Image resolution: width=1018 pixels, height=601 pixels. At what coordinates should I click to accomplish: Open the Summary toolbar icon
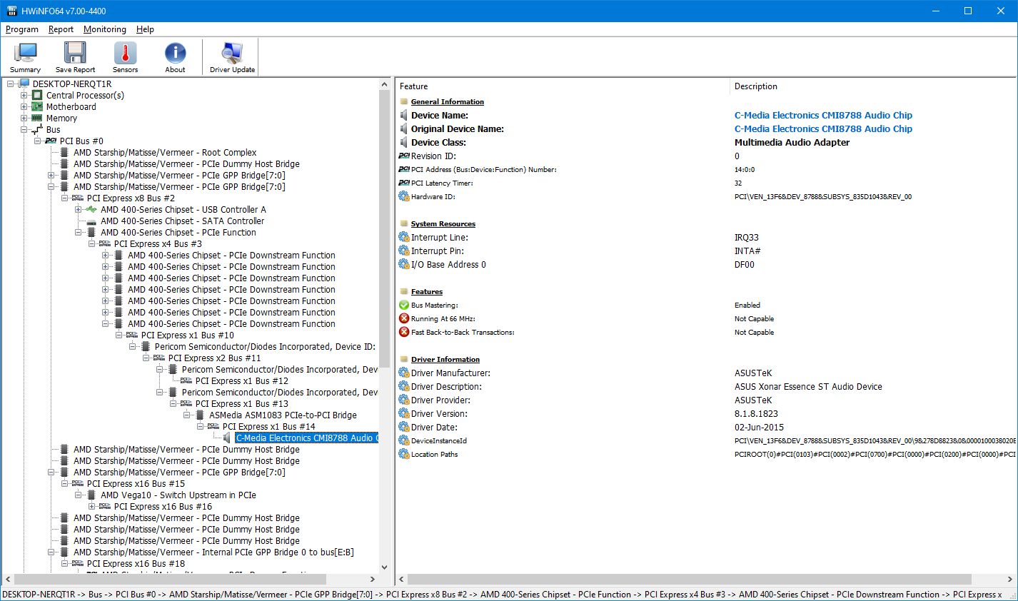click(x=26, y=57)
